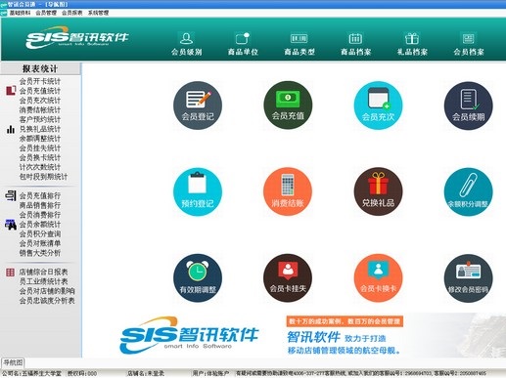
Task: Open 会员消费排行 report
Action: click(x=40, y=215)
